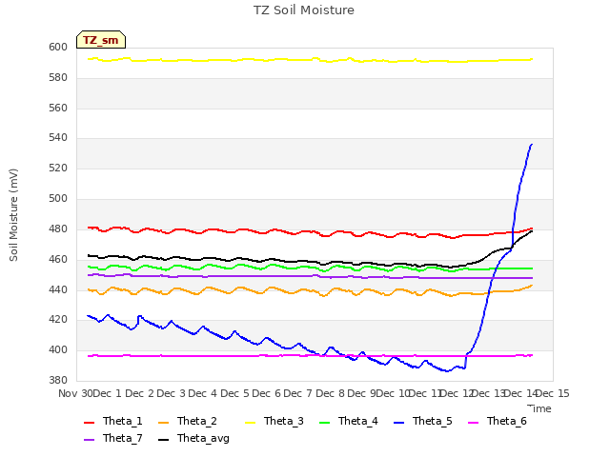This screenshot has height=457, width=610.
Task: Click the TZ_sm label badge
Action: tap(101, 40)
